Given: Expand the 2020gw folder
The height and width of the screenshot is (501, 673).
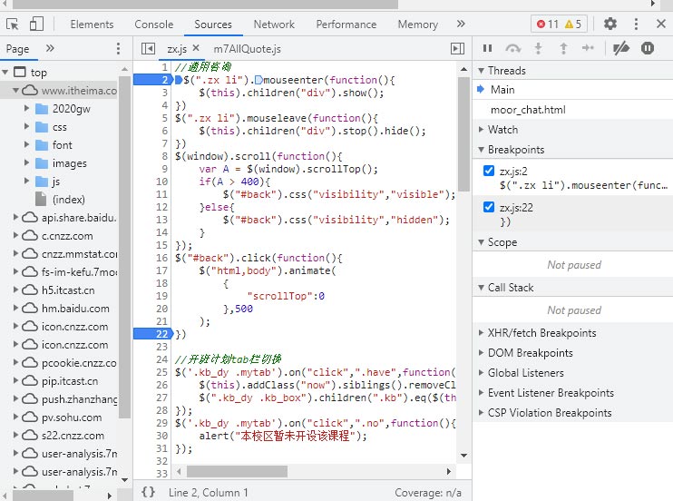Looking at the screenshot, I should [x=26, y=108].
